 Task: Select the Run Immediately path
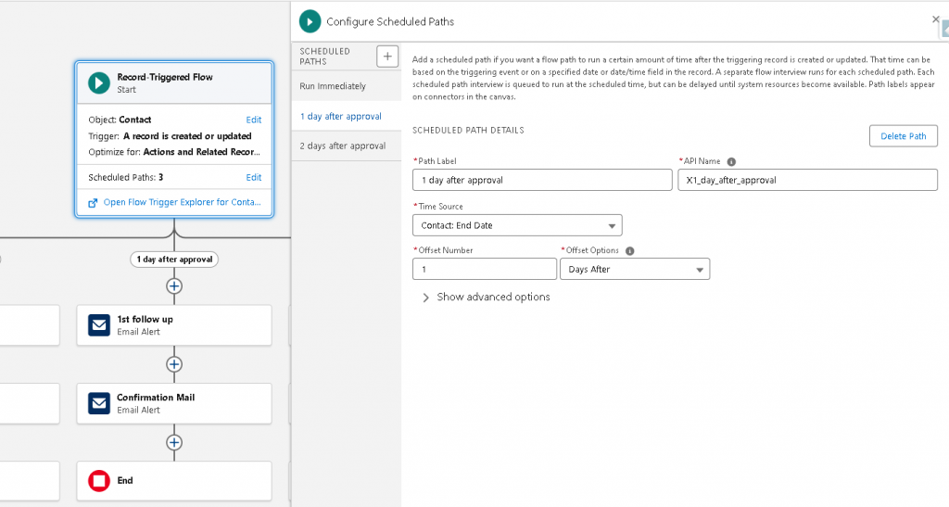tap(333, 86)
